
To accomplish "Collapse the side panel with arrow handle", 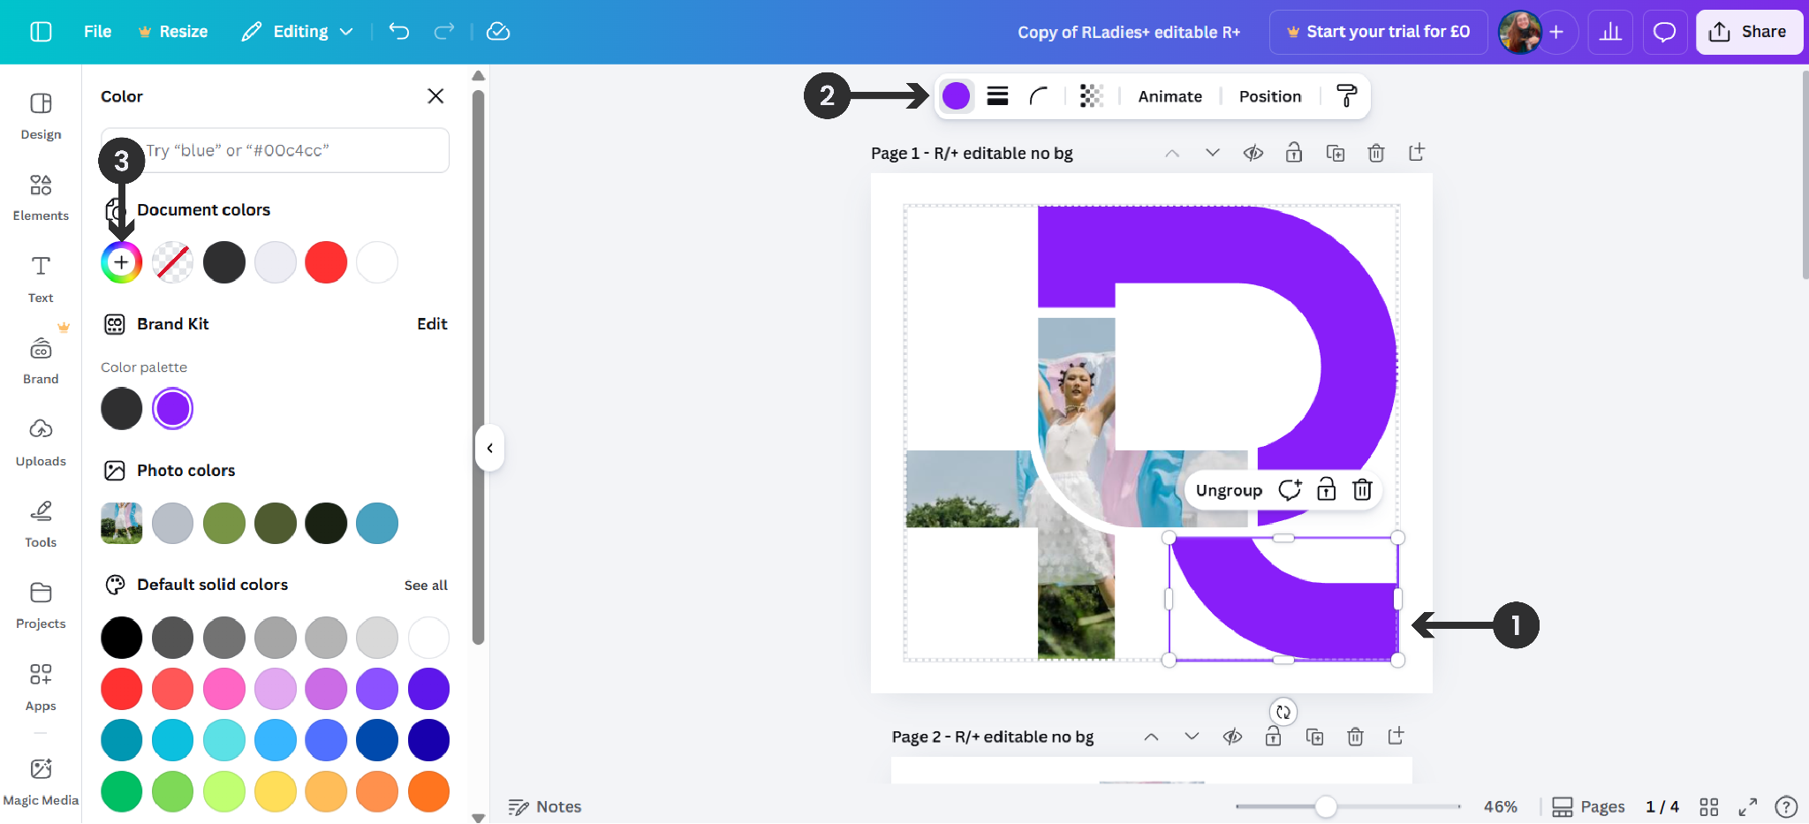I will point(489,448).
